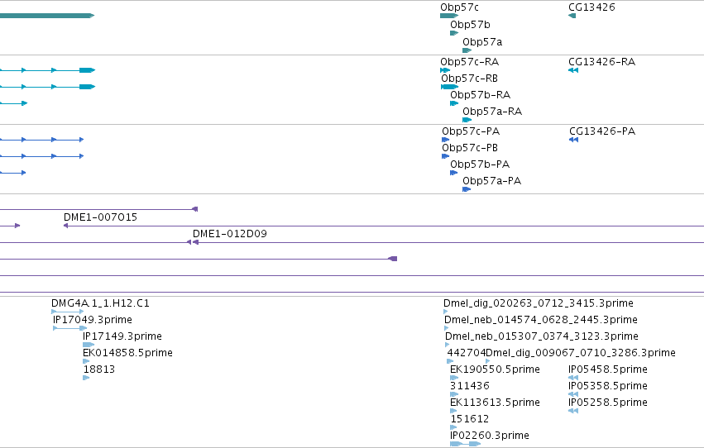Viewport: 704px width, 448px height.
Task: Select the IP17149.3prime EST block
Action: (x=89, y=345)
